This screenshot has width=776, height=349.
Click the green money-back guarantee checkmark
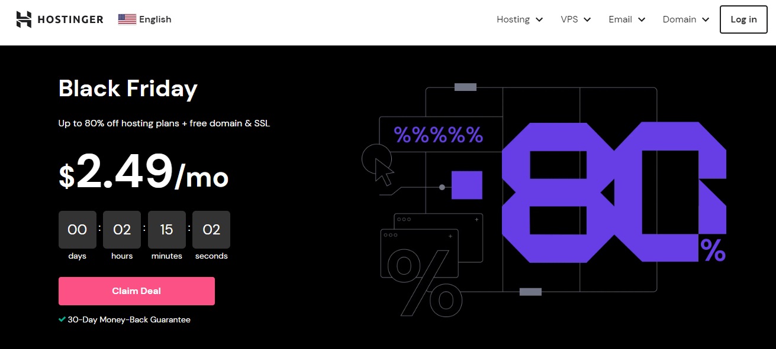pyautogui.click(x=62, y=319)
